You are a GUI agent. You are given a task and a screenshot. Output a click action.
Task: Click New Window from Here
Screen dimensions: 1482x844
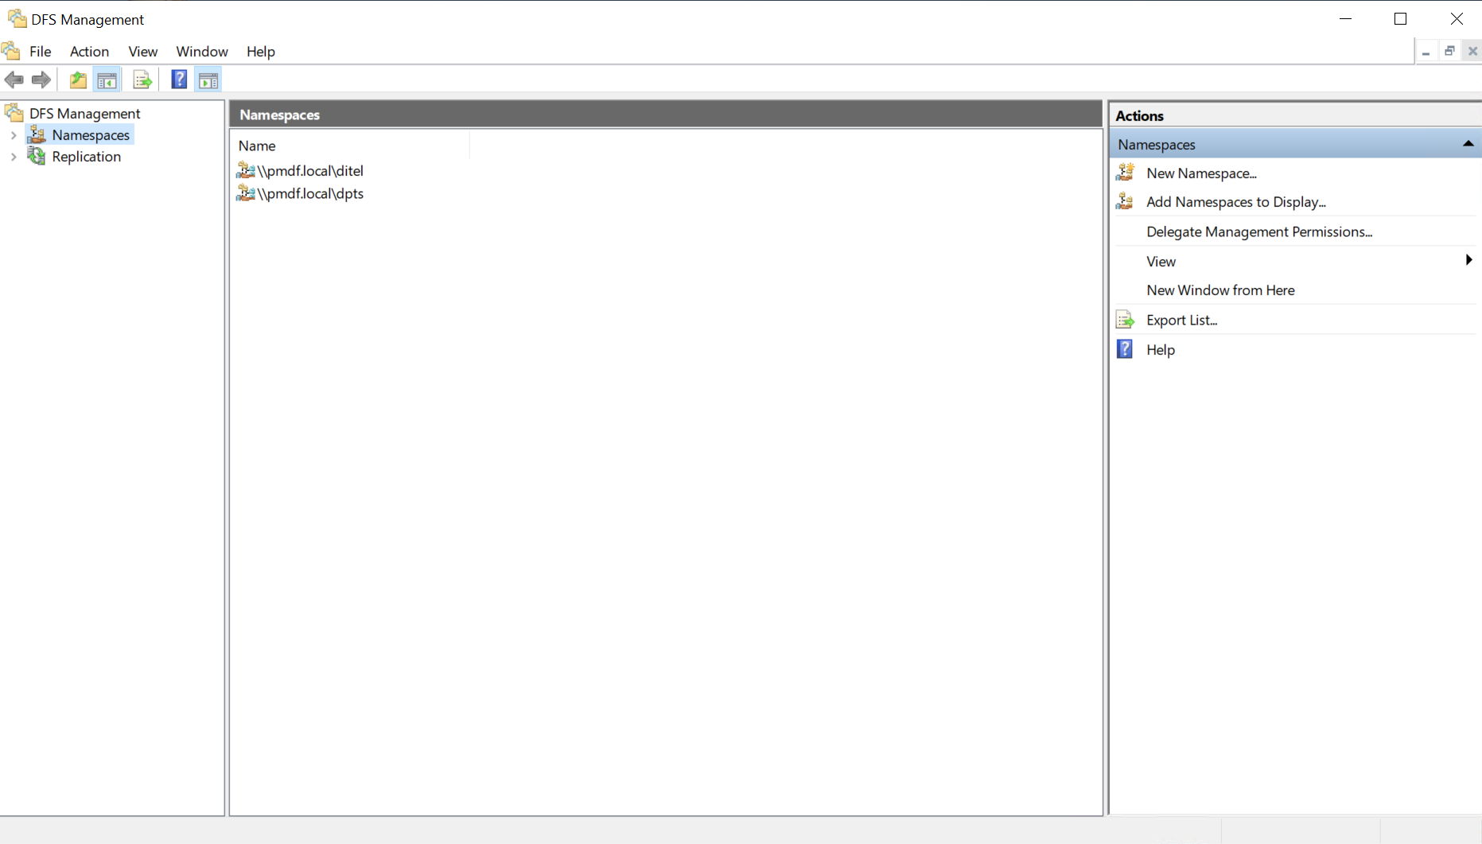click(1220, 290)
